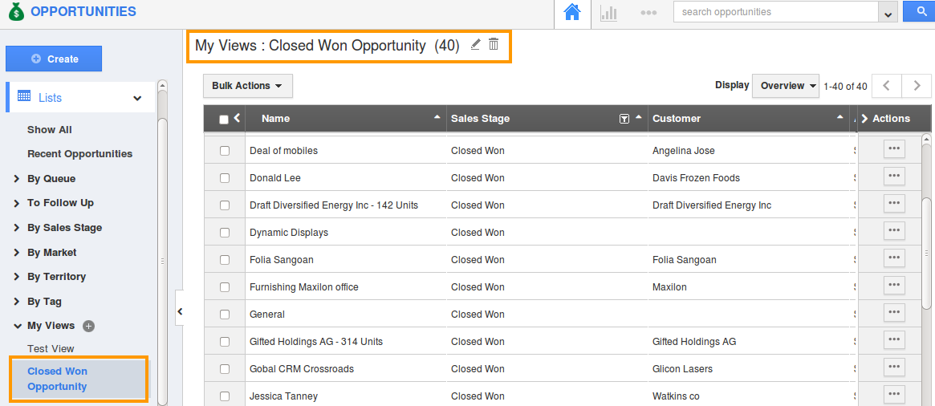
Task: Select Show All in the Lists menu
Action: tap(50, 130)
